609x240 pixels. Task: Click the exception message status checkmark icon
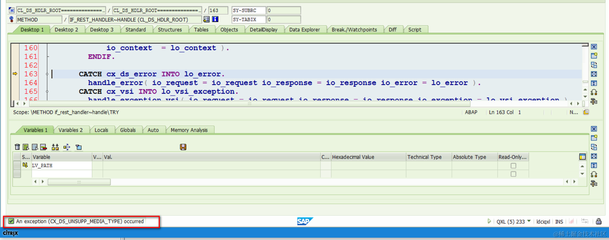11,221
